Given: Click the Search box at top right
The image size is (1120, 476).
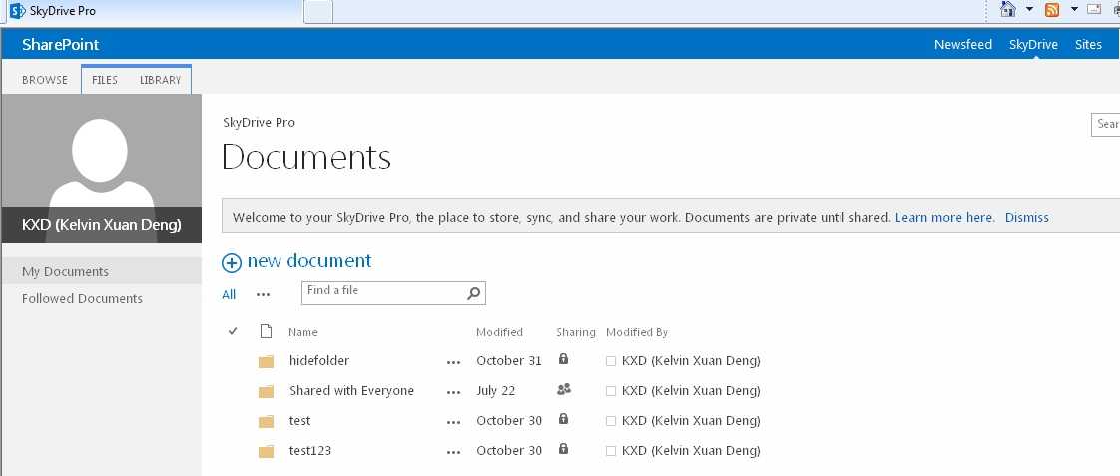Looking at the screenshot, I should pyautogui.click(x=1105, y=124).
